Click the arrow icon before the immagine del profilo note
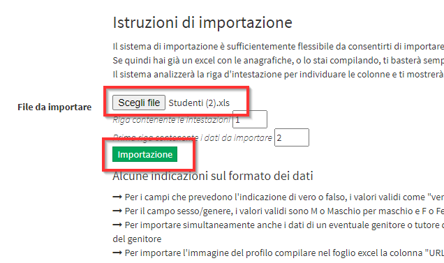 click(x=117, y=253)
